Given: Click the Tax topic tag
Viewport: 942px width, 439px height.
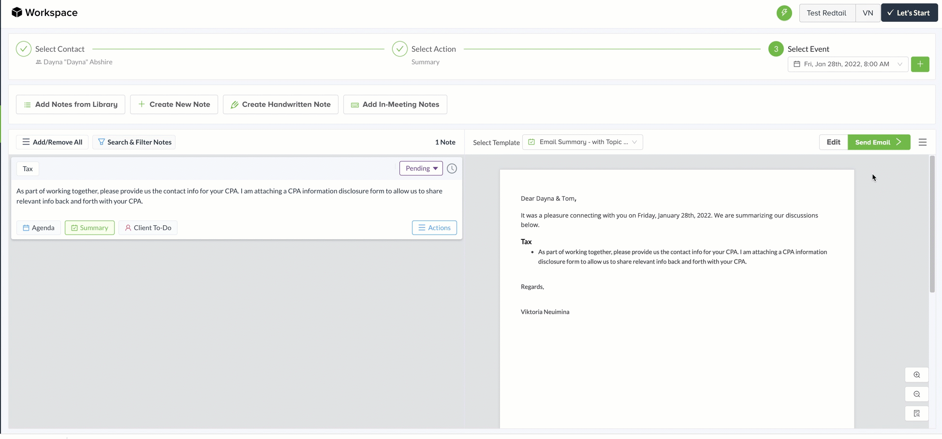Looking at the screenshot, I should (28, 169).
